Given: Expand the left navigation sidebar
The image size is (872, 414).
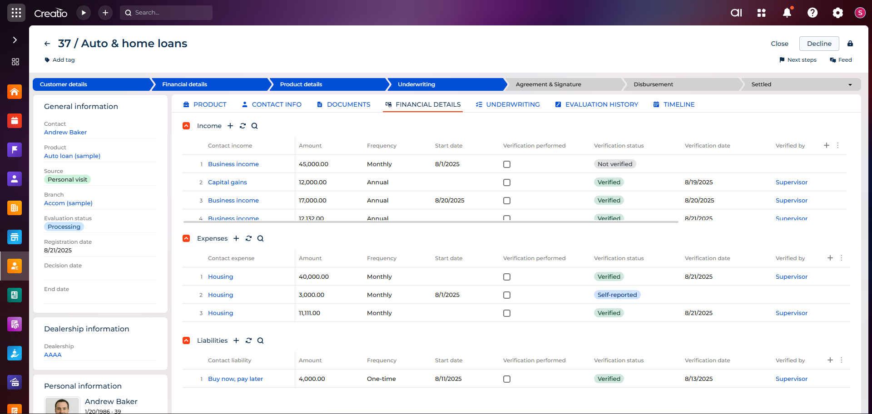Looking at the screenshot, I should 15,40.
